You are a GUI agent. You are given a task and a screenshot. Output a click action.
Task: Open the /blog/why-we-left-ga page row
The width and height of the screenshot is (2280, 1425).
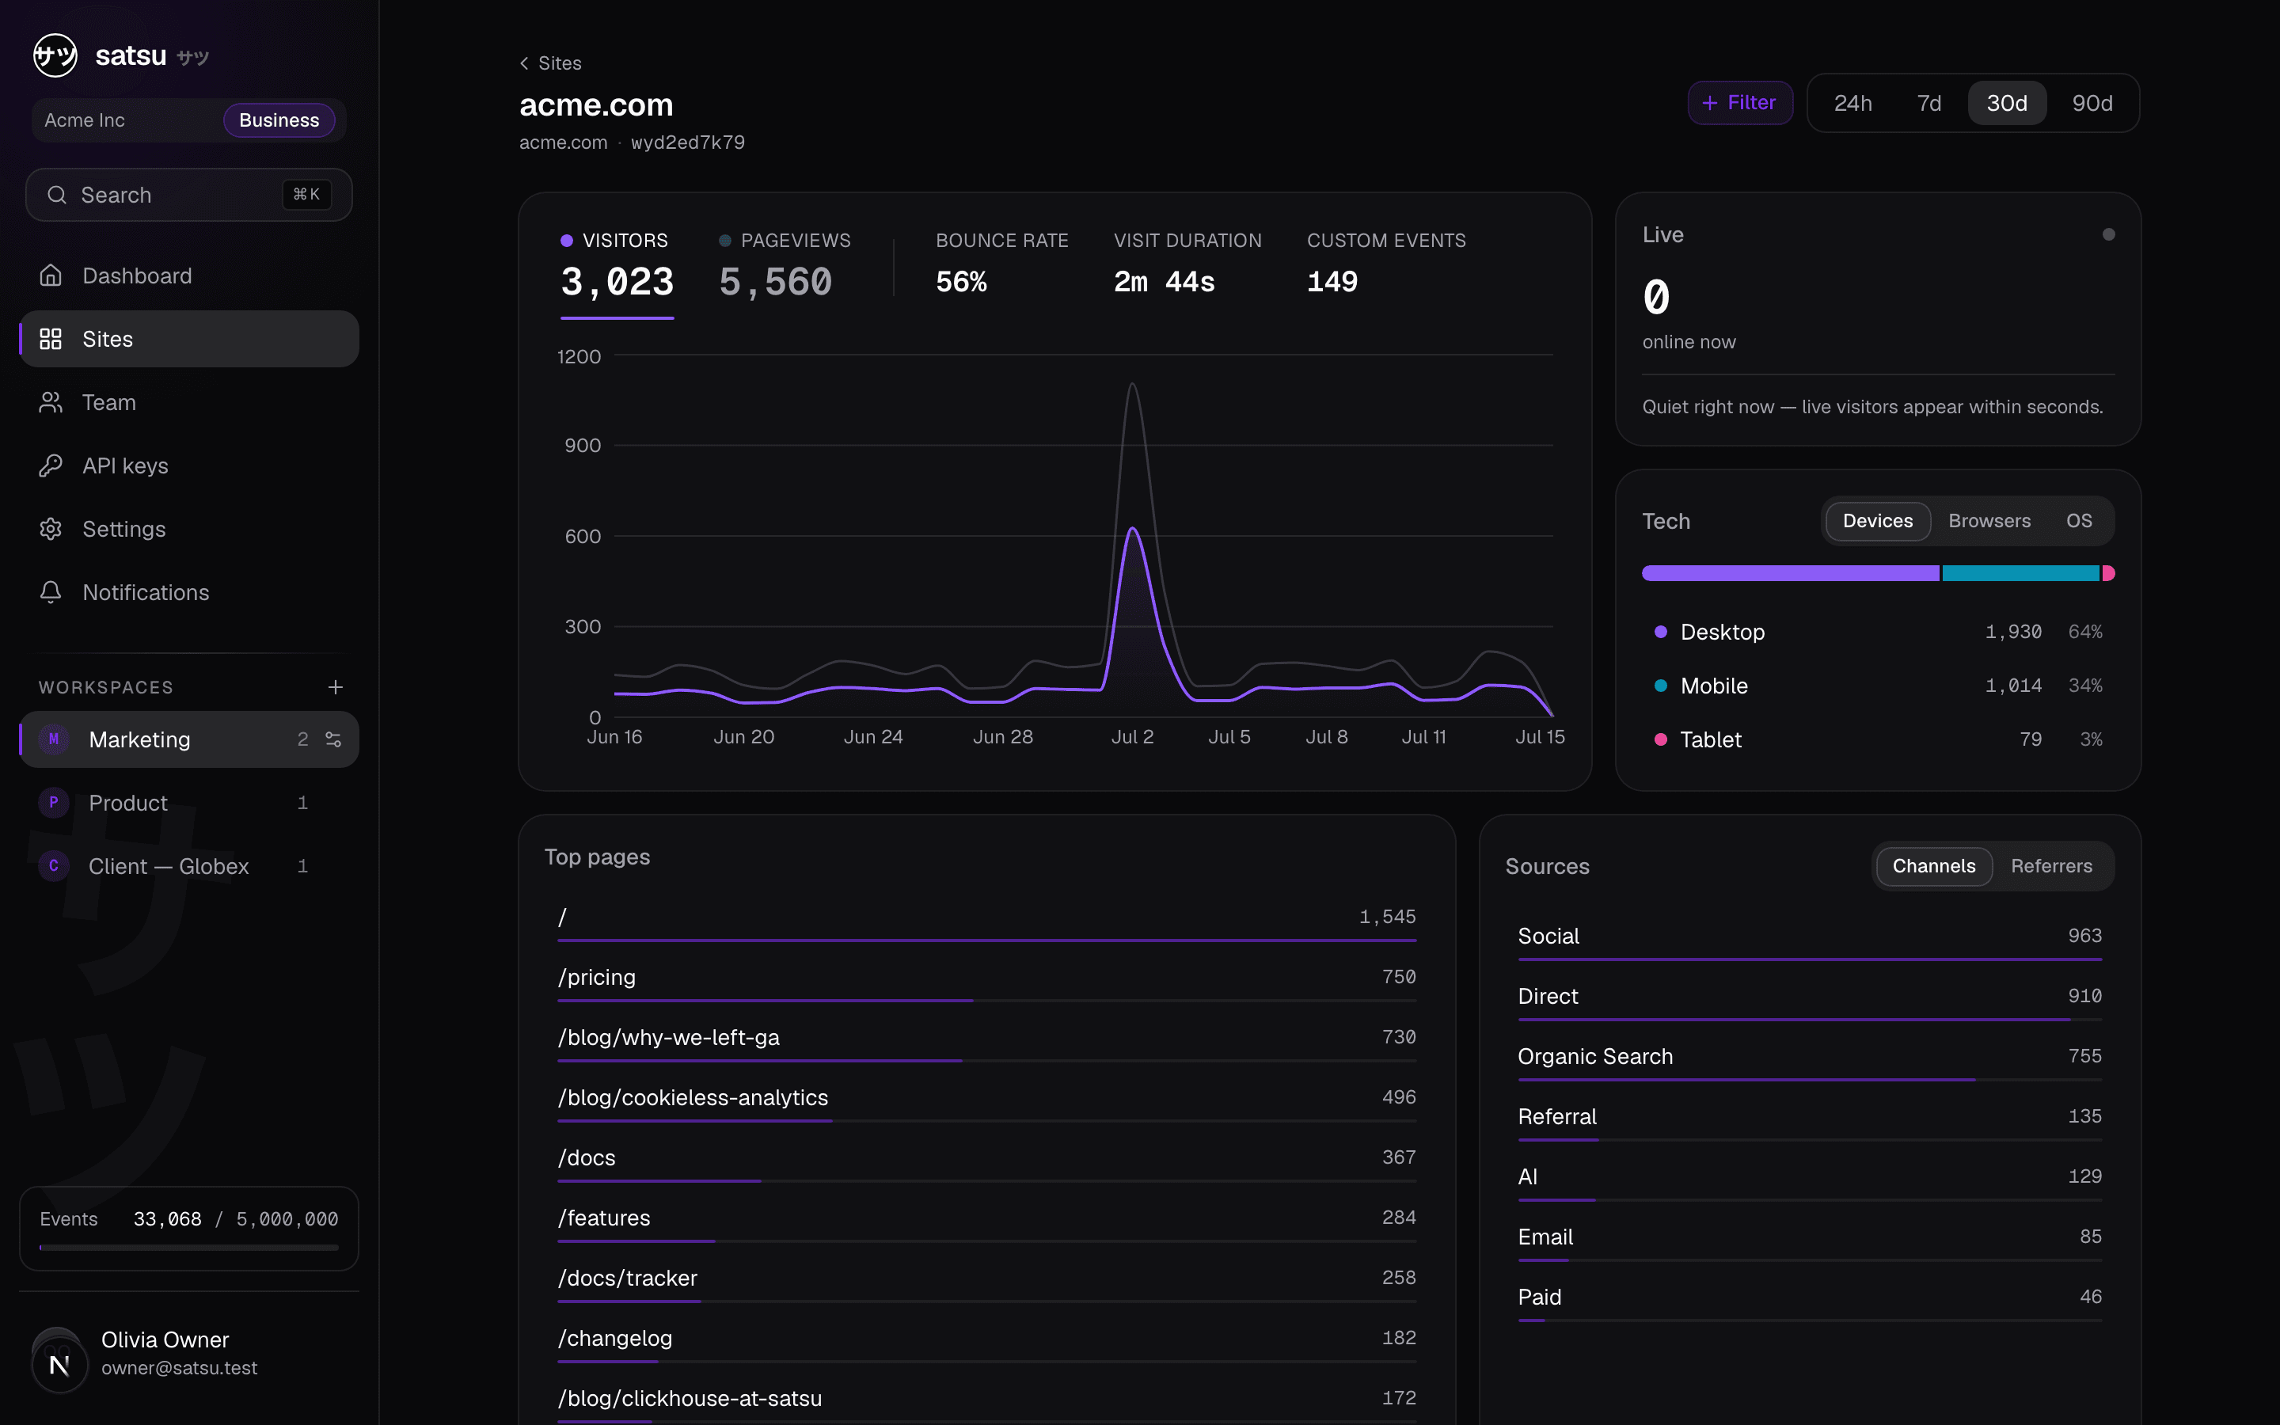pos(986,1041)
